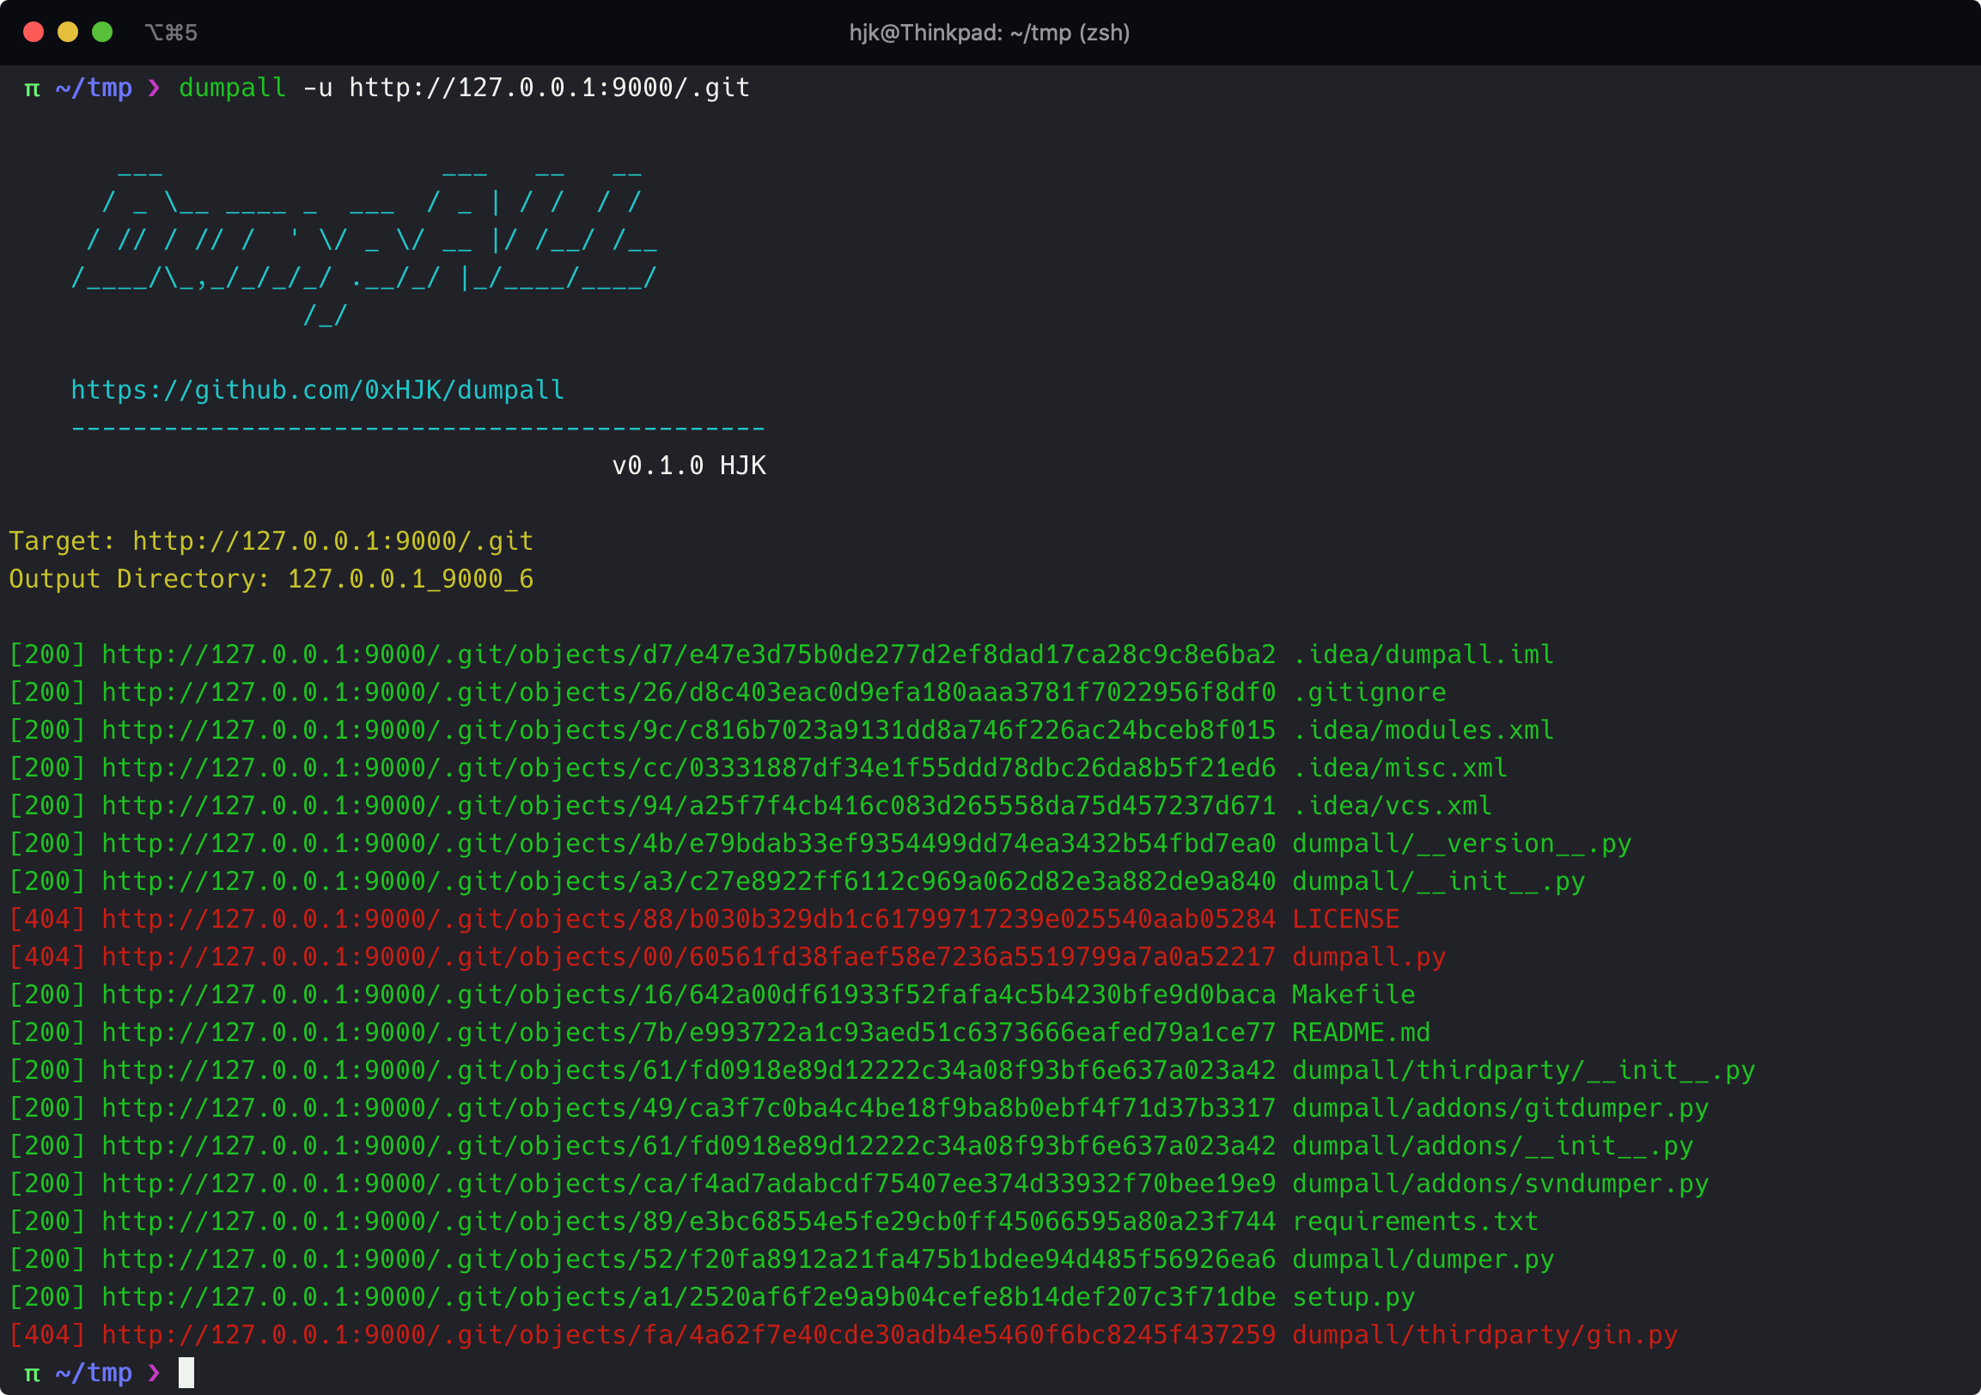1981x1395 pixels.
Task: Click the ~/tmp path in the shell prompt
Action: 94,87
